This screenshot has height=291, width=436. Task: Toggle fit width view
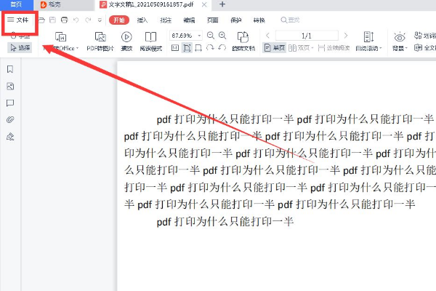coord(198,48)
